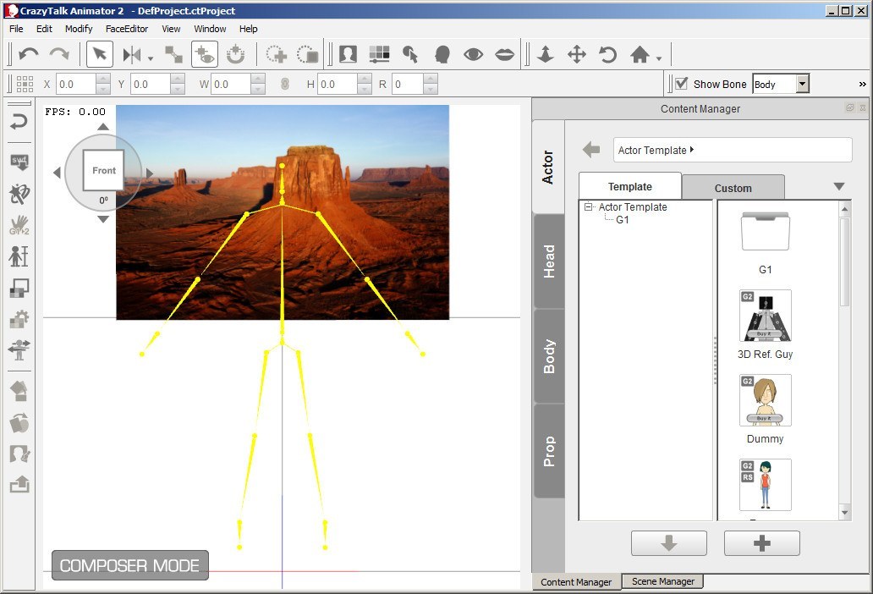Viewport: 873px width, 594px height.
Task: Click the face pick pointer icon
Action: point(411,54)
